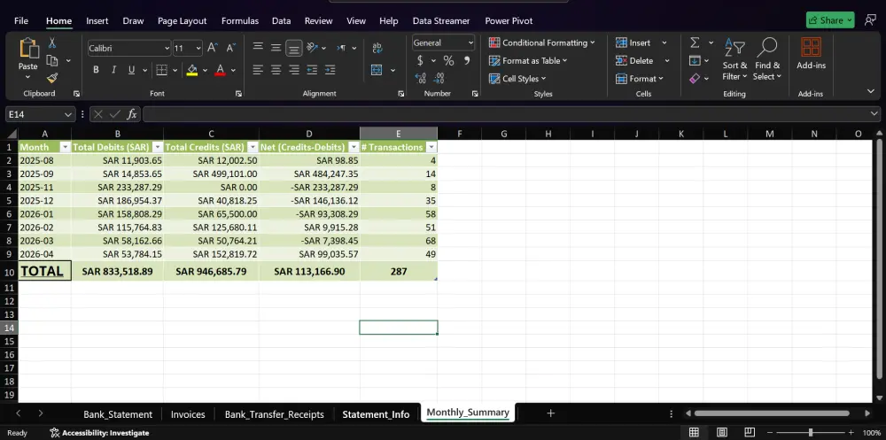Switch to the Insert ribbon tab
Viewport: 886px width, 440px height.
97,21
